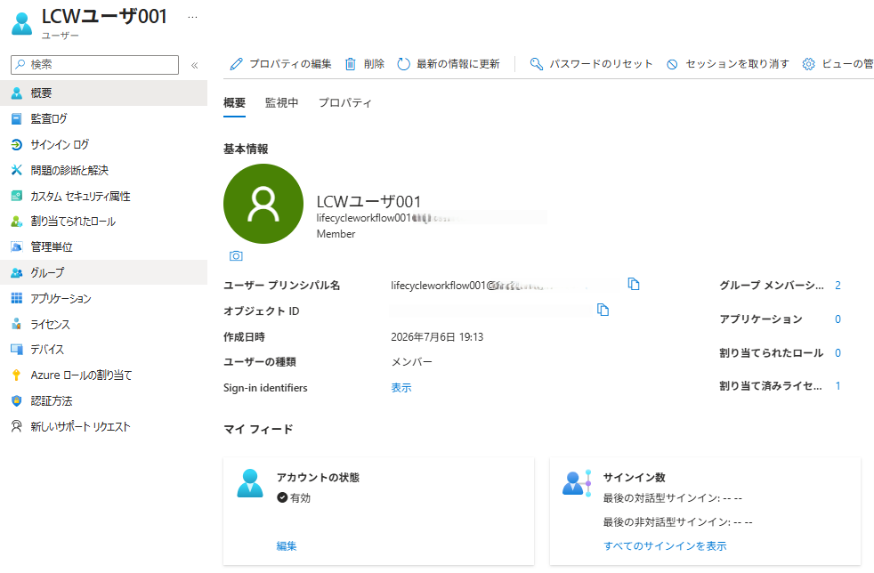Switch to the プロパティ tab
Viewport: 874px width, 573px height.
pos(345,102)
